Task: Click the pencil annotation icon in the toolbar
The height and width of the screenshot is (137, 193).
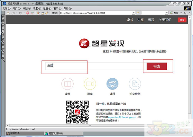Action: point(47,13)
